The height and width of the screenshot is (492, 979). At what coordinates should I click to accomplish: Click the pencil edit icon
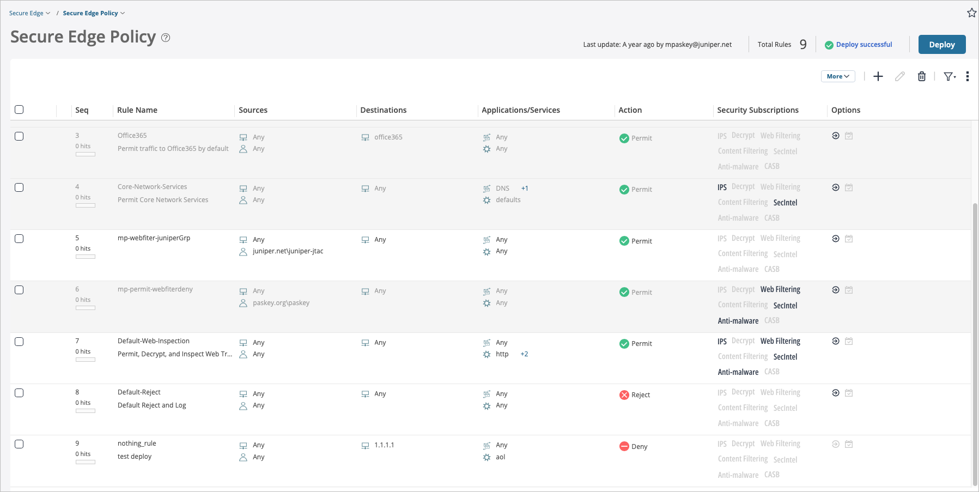tap(899, 77)
